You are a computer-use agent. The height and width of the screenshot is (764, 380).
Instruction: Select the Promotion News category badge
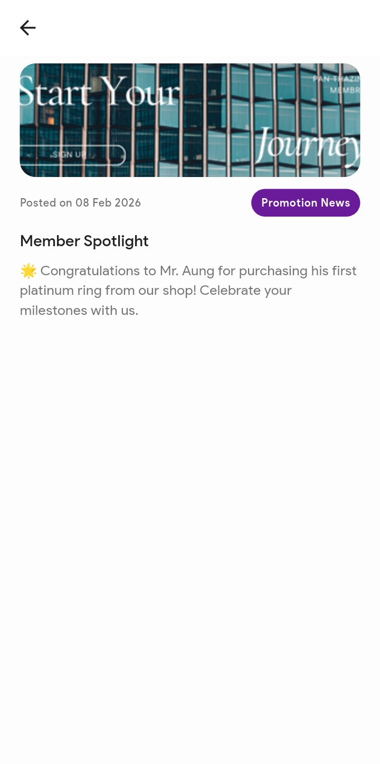(x=306, y=203)
